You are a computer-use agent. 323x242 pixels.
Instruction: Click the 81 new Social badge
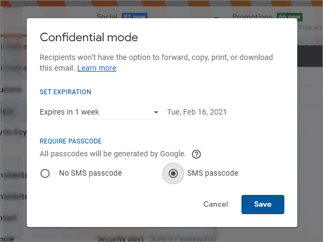[135, 16]
